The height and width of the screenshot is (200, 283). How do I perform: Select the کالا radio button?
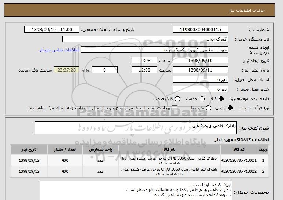(x=221, y=99)
